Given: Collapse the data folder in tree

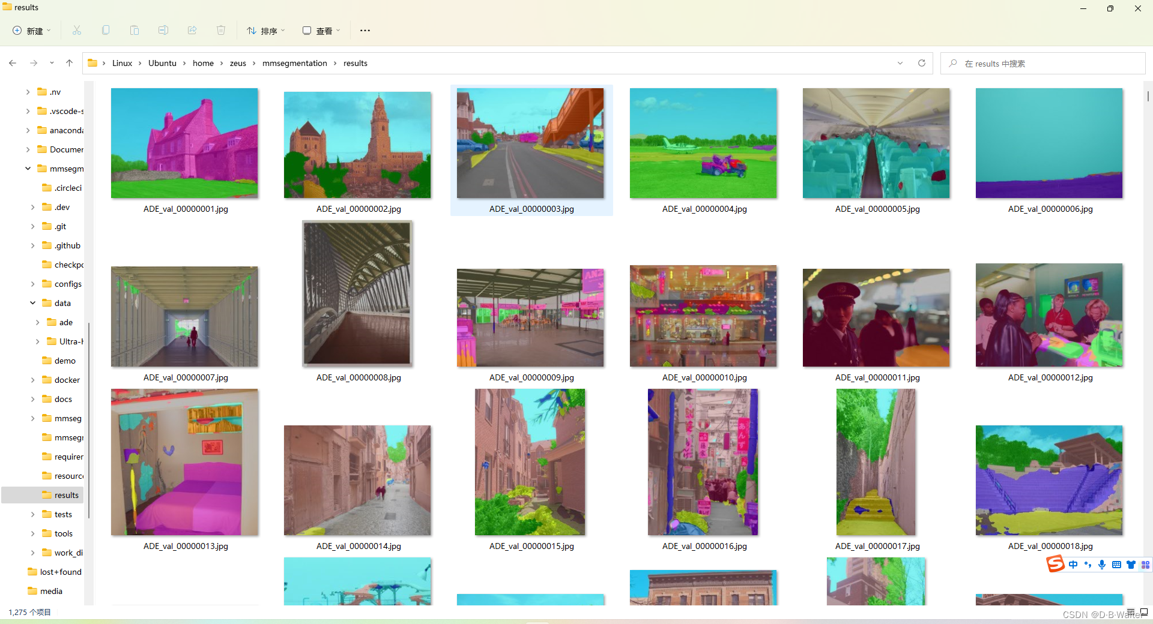Looking at the screenshot, I should tap(32, 303).
